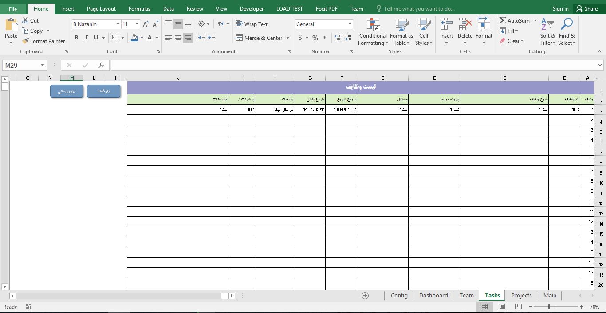
Task: Open the font size dropdown
Action: pyautogui.click(x=137, y=24)
